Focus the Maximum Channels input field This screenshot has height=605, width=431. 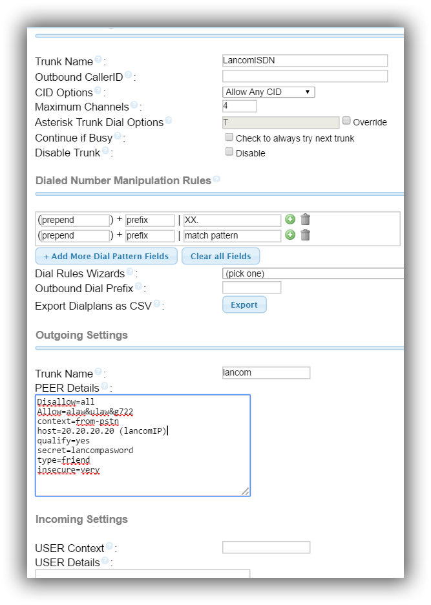tap(239, 106)
